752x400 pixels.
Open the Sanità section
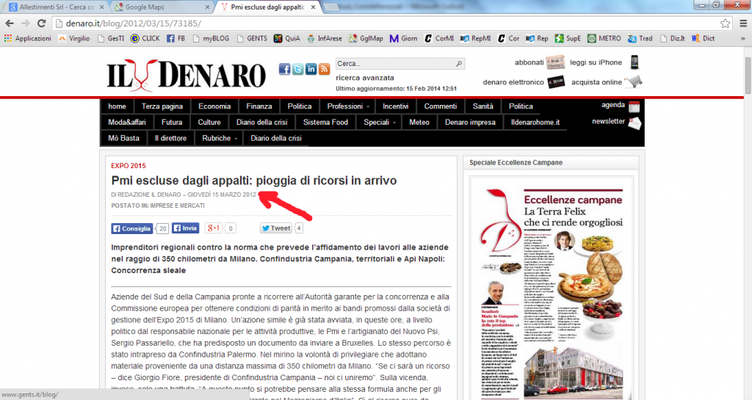pyautogui.click(x=483, y=106)
